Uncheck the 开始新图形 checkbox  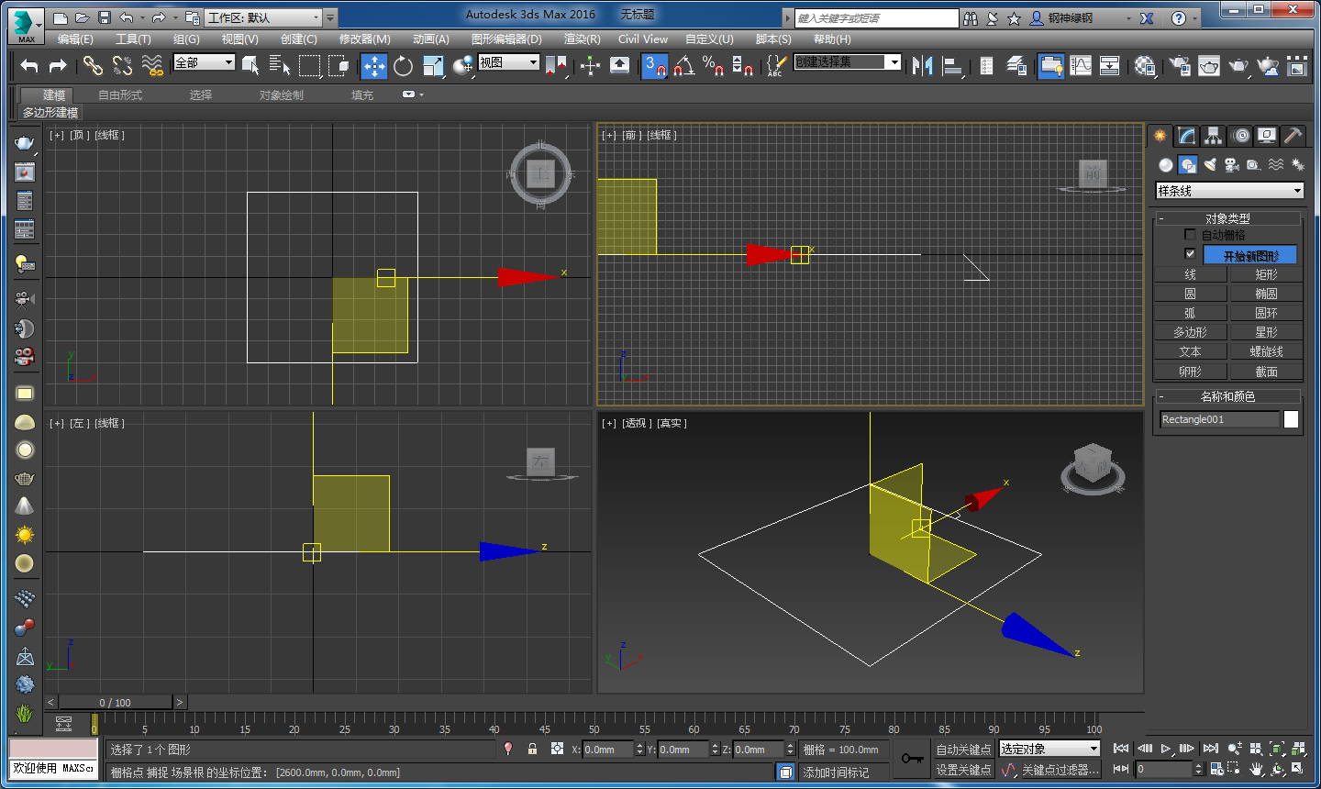(1190, 254)
